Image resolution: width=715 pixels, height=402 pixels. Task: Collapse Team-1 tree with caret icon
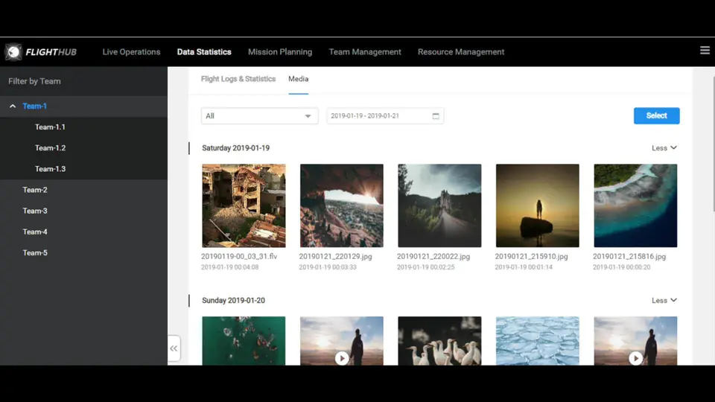pos(13,106)
